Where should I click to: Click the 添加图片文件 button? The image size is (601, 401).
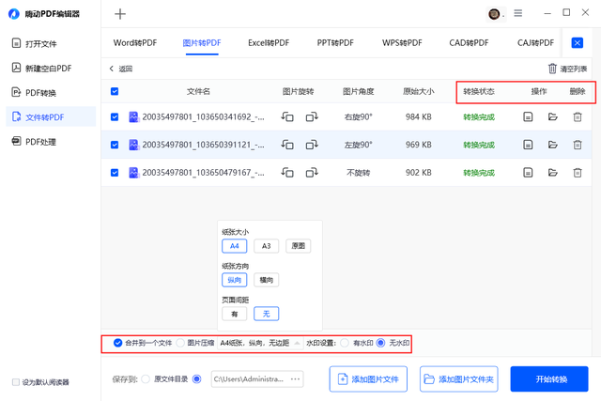click(368, 379)
